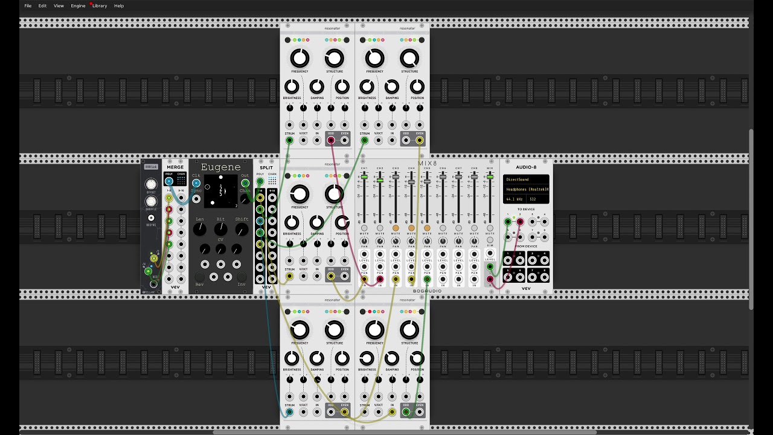The image size is (773, 435).
Task: Open the File menu
Action: tap(28, 6)
